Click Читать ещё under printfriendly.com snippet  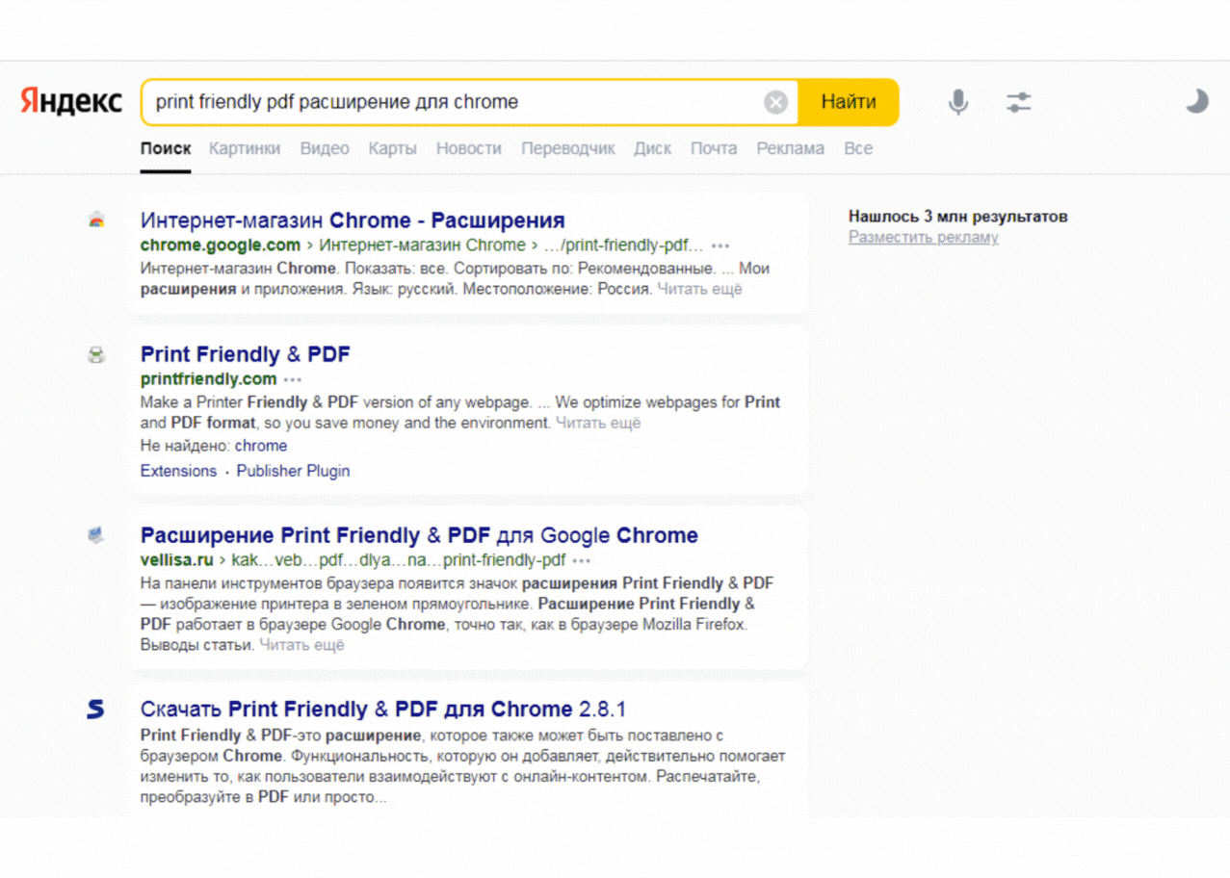598,423
